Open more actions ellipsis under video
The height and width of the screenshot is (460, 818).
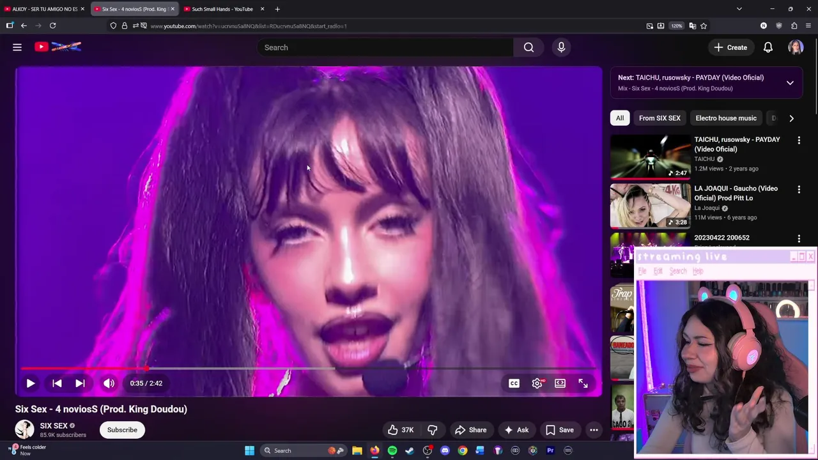click(x=594, y=430)
